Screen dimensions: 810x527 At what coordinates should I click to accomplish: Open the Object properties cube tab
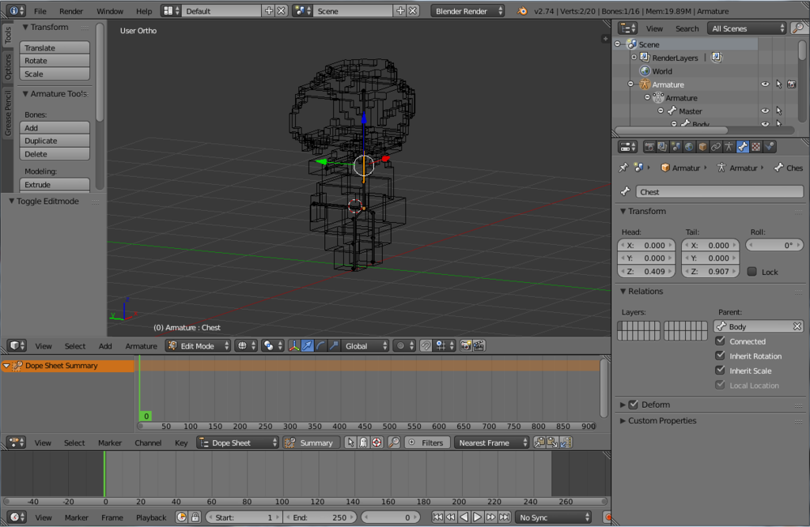coord(702,147)
